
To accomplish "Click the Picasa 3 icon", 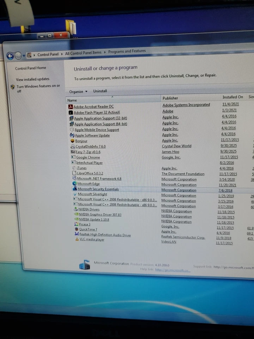I will [77, 224].
